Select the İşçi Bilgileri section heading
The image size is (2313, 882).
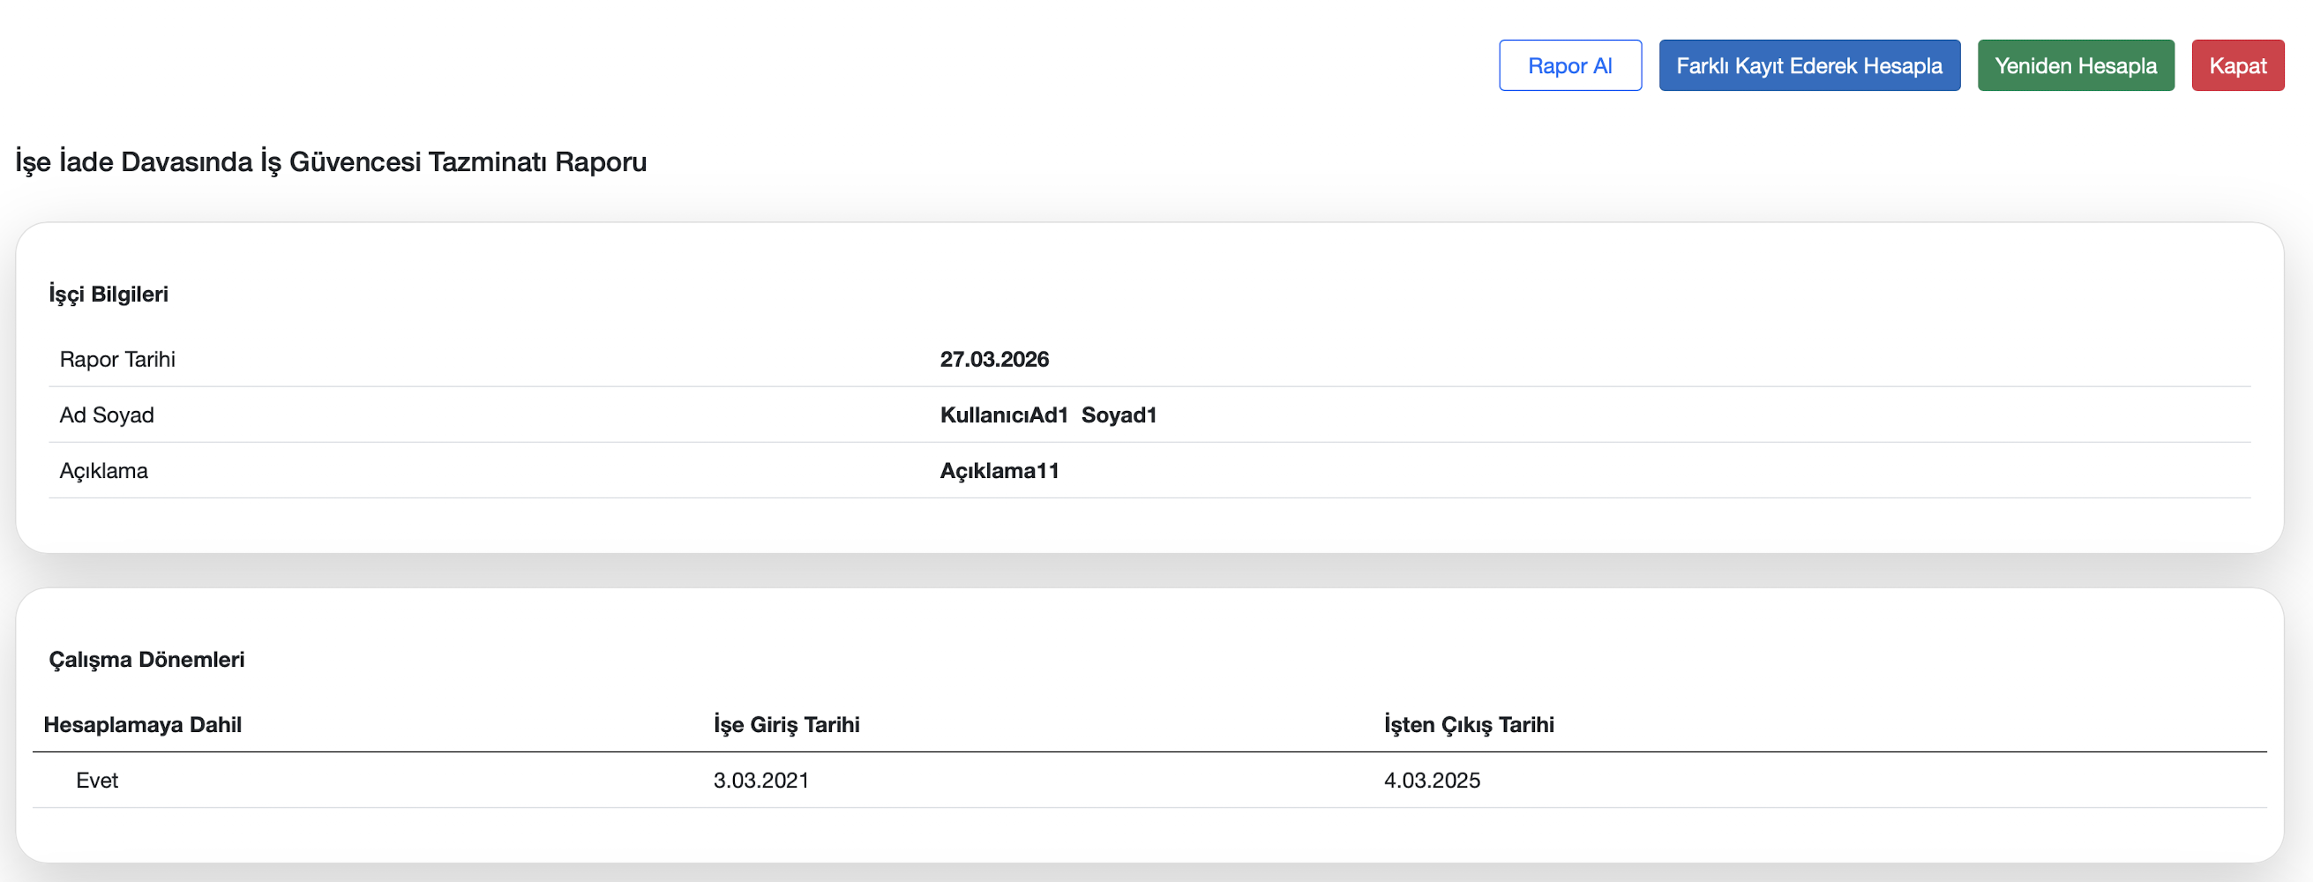coord(109,294)
